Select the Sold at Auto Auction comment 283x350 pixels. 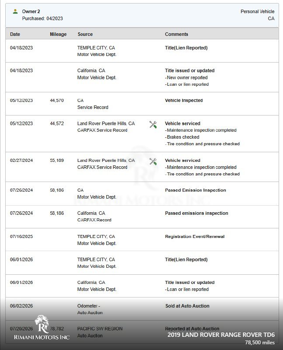[187, 306]
